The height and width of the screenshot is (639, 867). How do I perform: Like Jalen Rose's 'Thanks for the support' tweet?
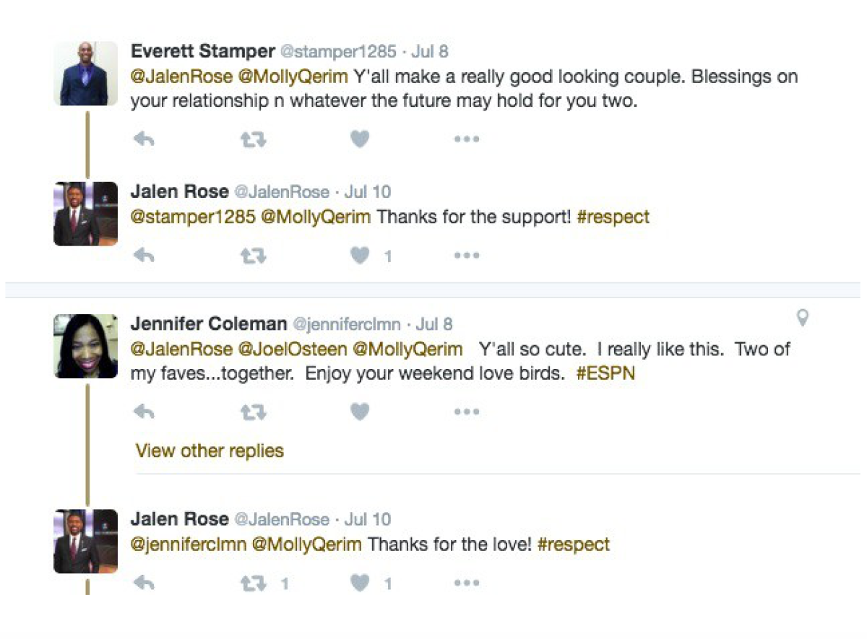360,255
